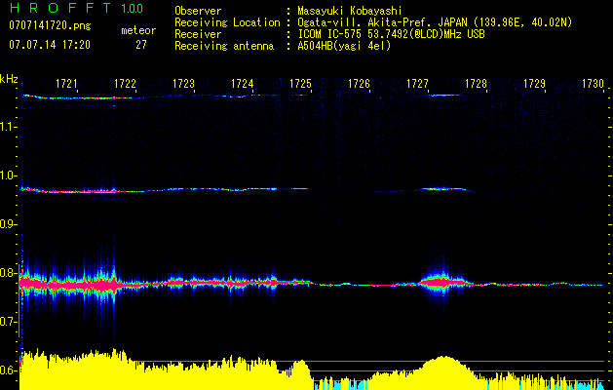Click the meteor count value 27
Image resolution: width=613 pixels, height=390 pixels.
coord(141,45)
